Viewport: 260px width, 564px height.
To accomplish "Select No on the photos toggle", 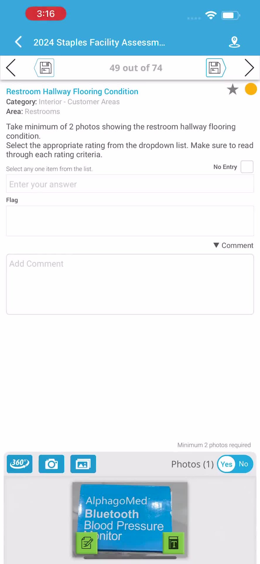I will coord(244,464).
